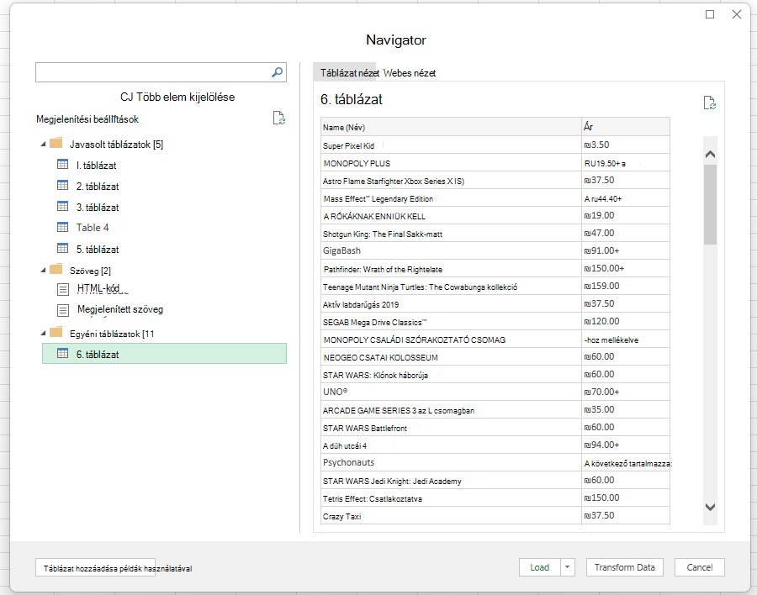The height and width of the screenshot is (595, 757).
Task: Click the Cancel button
Action: pos(700,567)
